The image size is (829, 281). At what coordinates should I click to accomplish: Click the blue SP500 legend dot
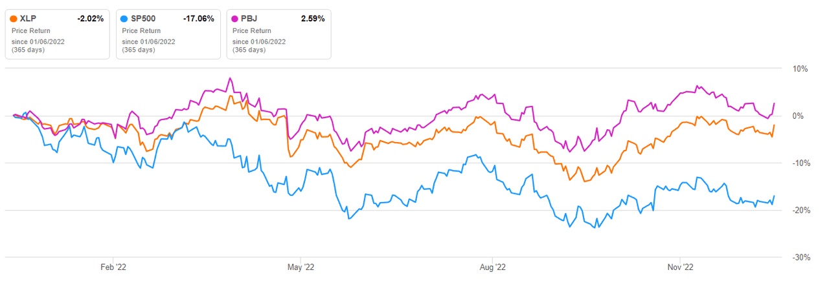(x=125, y=19)
